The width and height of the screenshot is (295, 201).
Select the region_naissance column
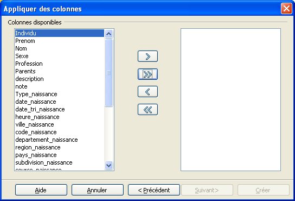pyautogui.click(x=60, y=147)
